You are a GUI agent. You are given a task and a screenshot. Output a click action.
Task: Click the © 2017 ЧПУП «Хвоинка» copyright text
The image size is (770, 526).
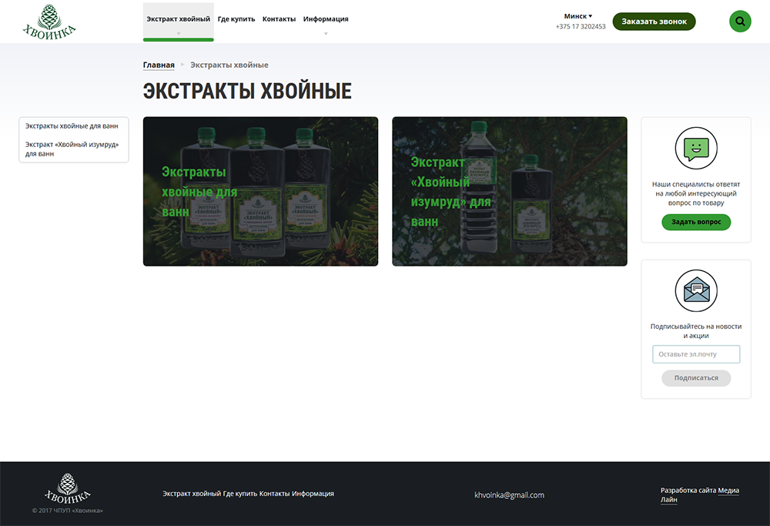(67, 511)
